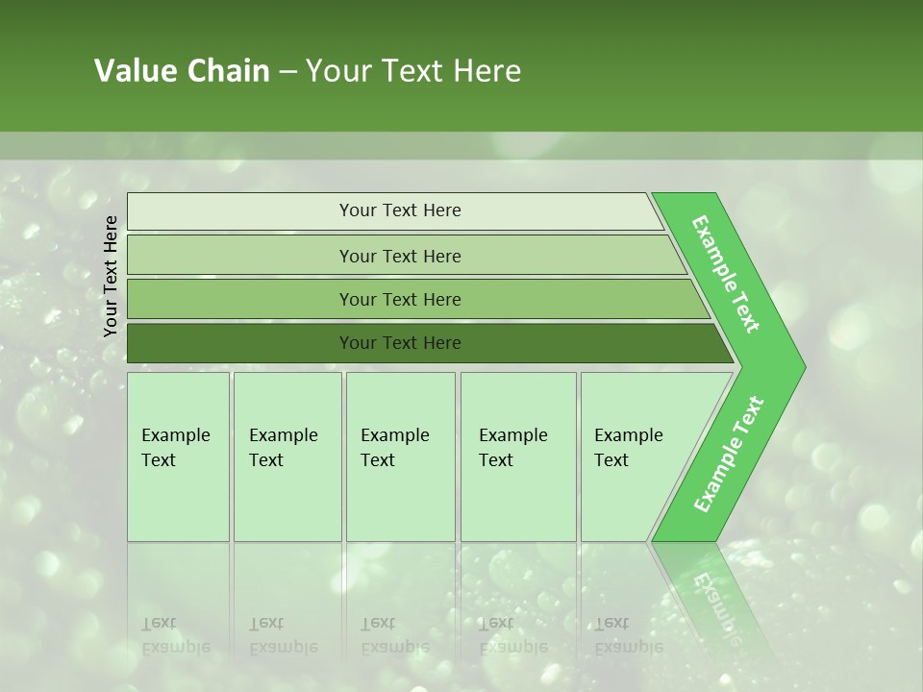Click the translucent strip below the header banner
Image resolution: width=923 pixels, height=692 pixels.
tap(461, 145)
